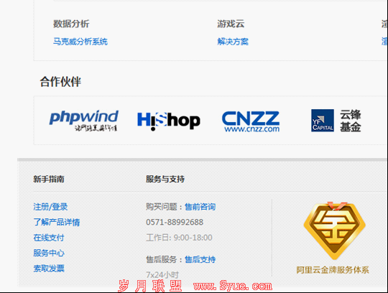Screen dimensions: 388x293
Task: Click the 数据分析 category heading
Action: click(x=71, y=24)
